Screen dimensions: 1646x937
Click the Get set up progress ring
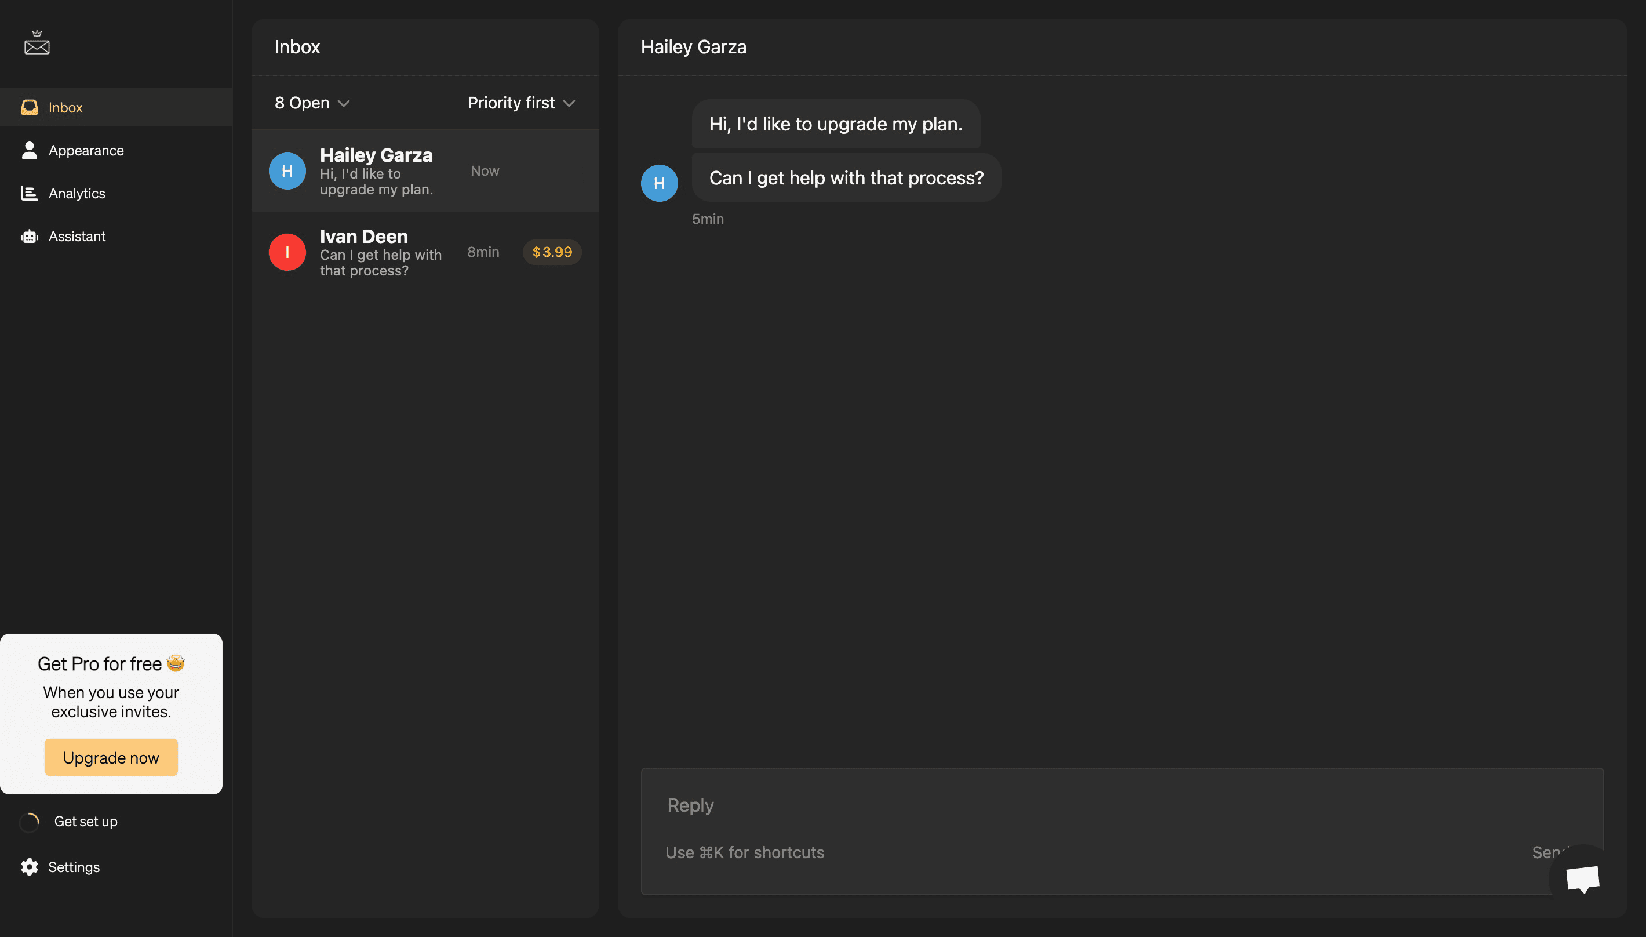pos(30,822)
